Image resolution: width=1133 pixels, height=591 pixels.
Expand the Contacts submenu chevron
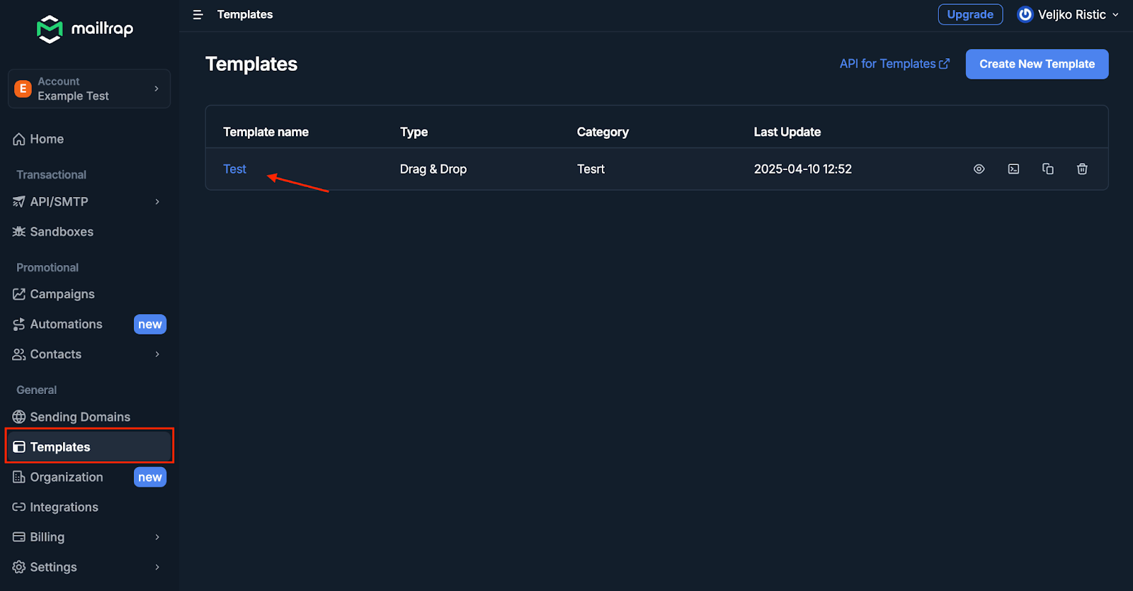[x=157, y=354]
